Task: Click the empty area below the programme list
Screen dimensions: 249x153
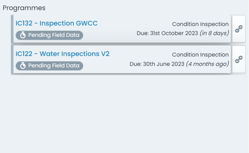Action: [124, 113]
